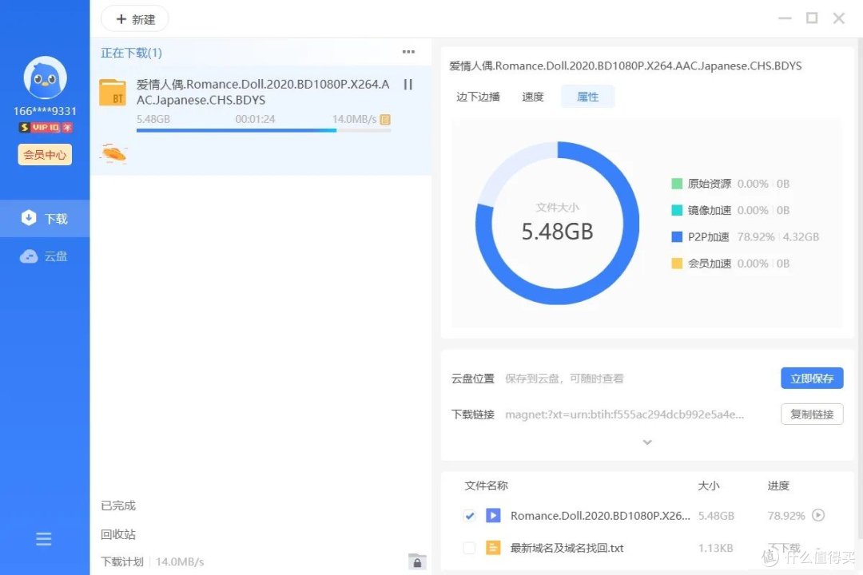Open the 云盘 cloud drive sidebar item
This screenshot has width=863, height=575.
(x=45, y=256)
